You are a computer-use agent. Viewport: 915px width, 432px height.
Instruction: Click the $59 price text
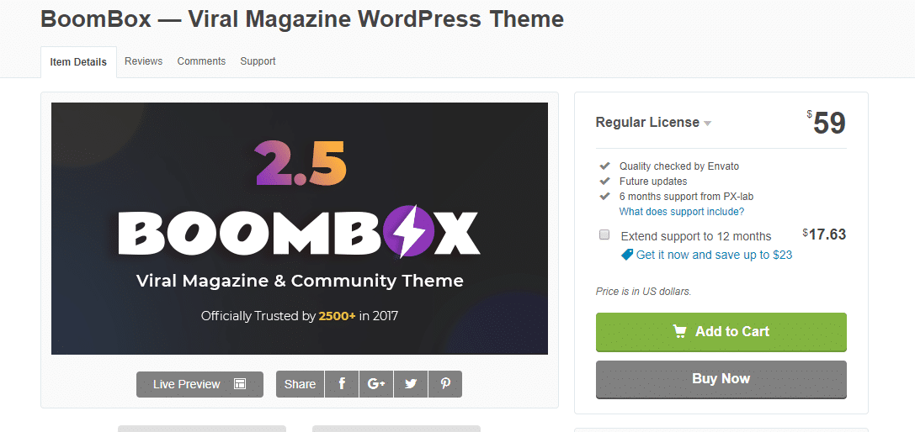(827, 123)
